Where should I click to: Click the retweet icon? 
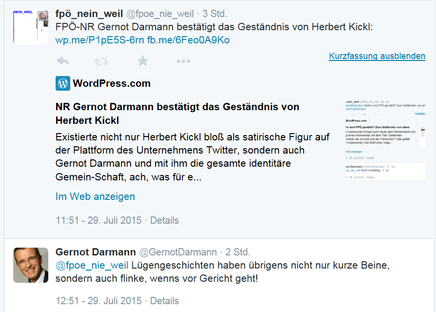coord(101,61)
